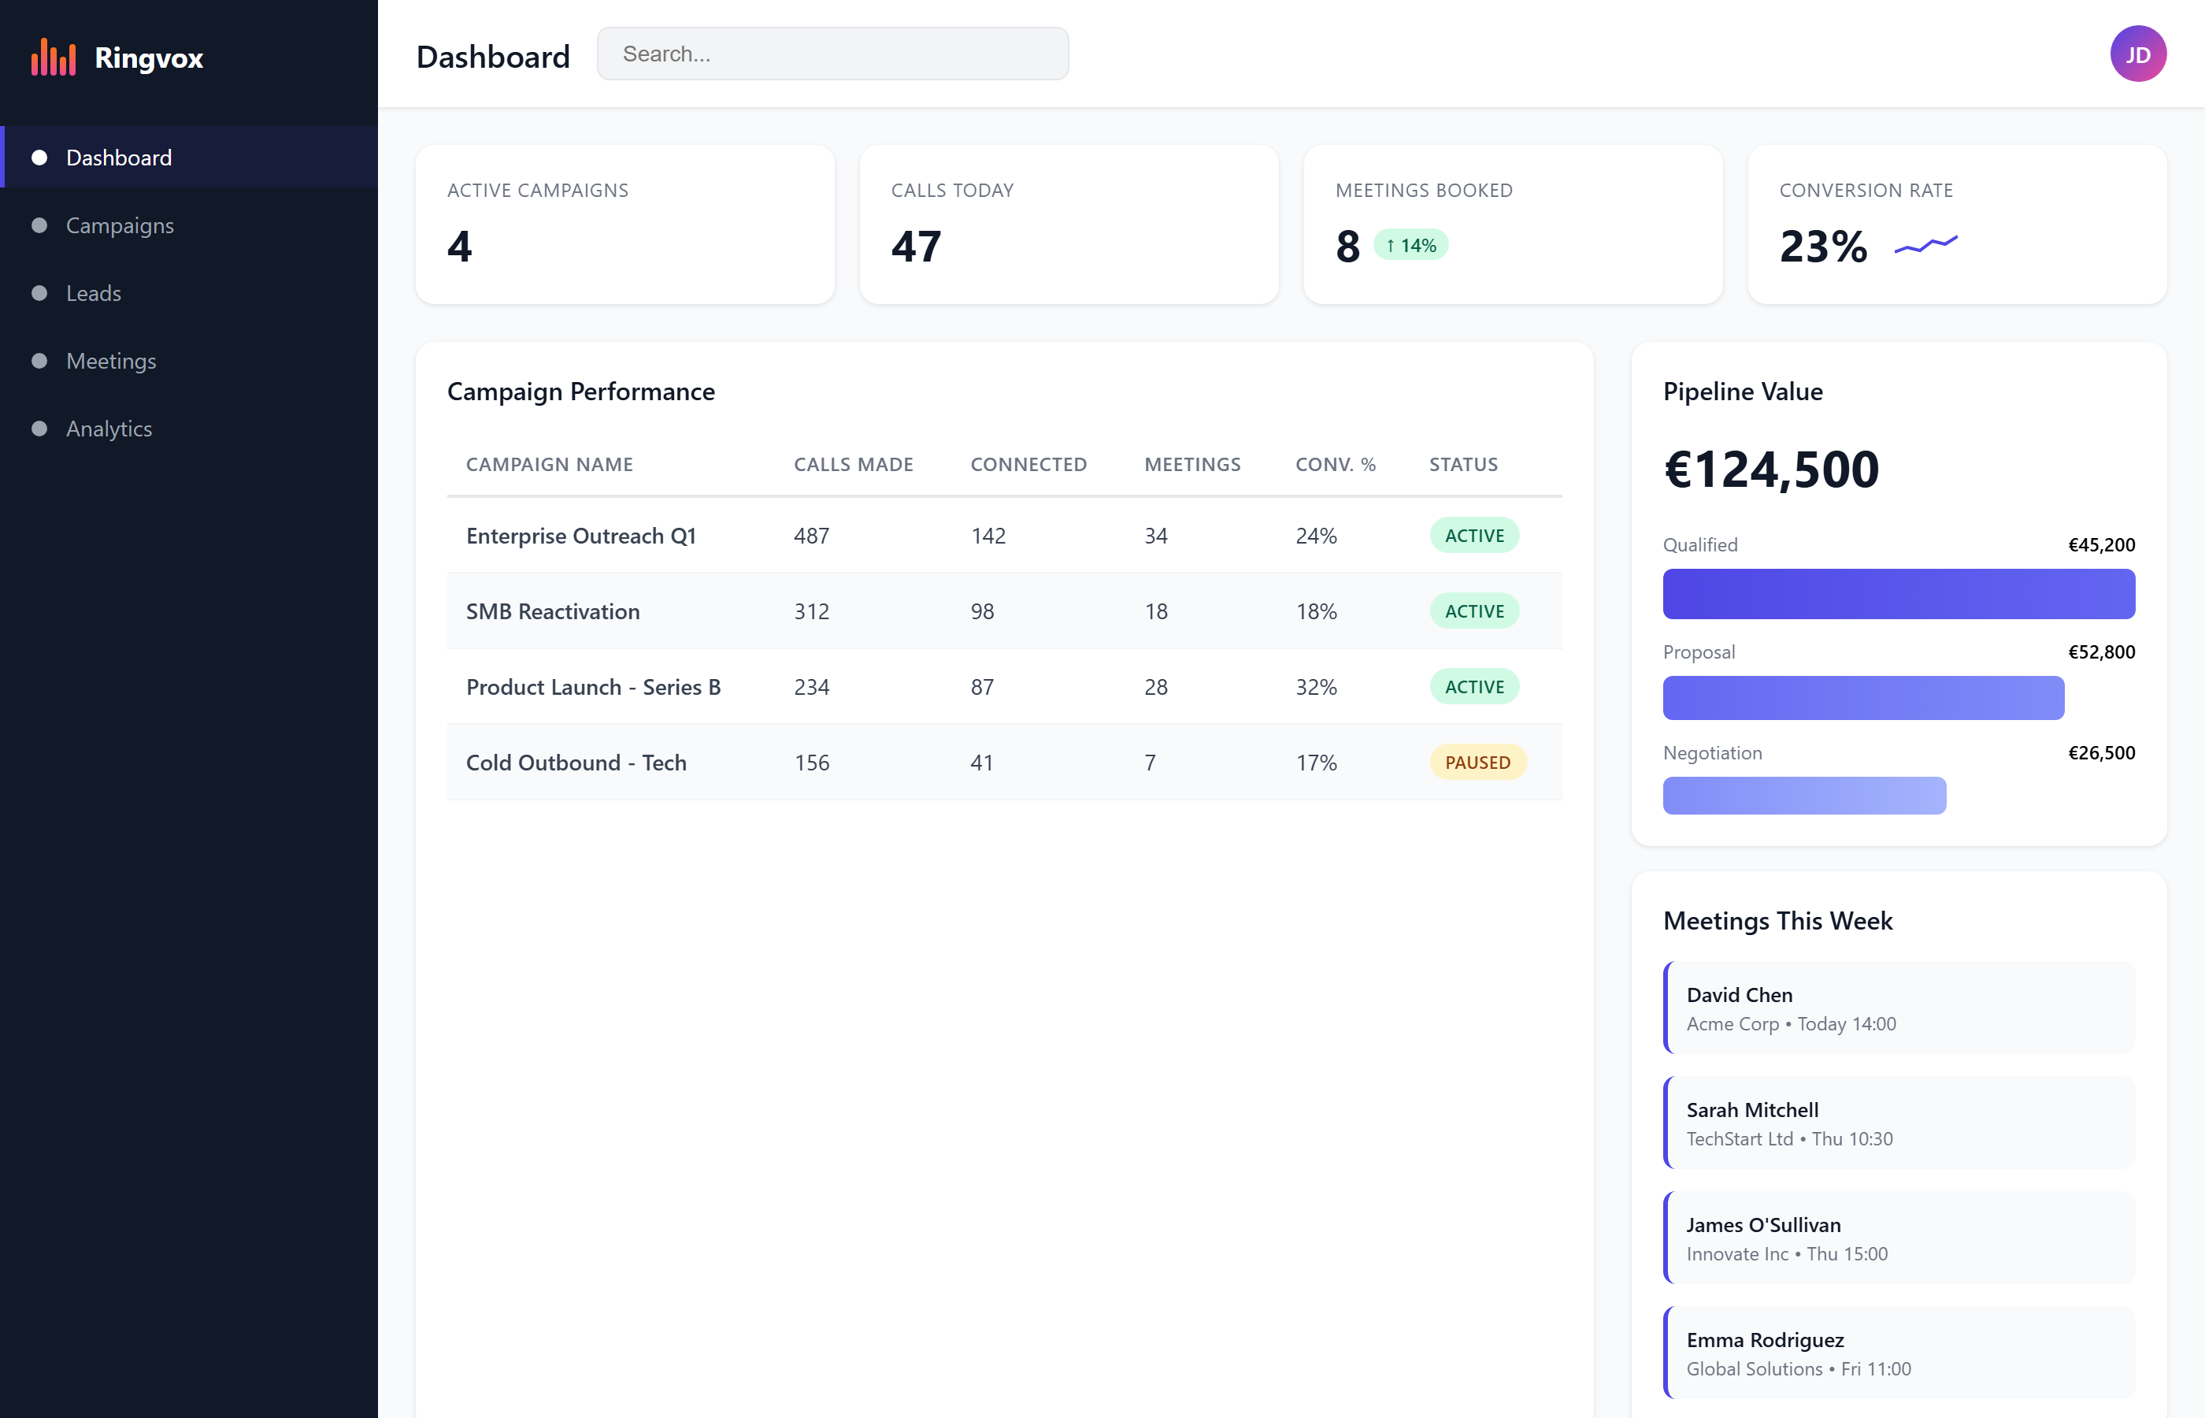Viewport: 2205px width, 1418px height.
Task: Open the Cold Outbound - Tech row
Action: [x=576, y=763]
